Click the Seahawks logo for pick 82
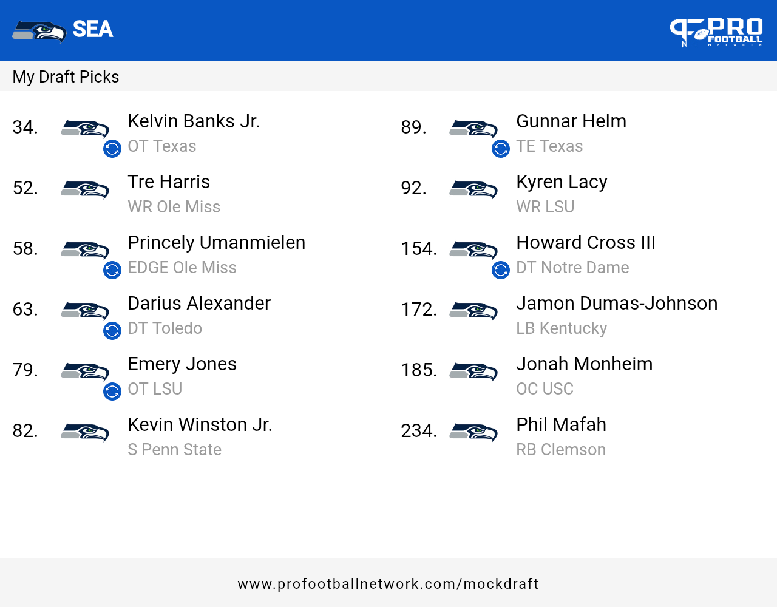Screen dimensions: 777x607 point(85,432)
